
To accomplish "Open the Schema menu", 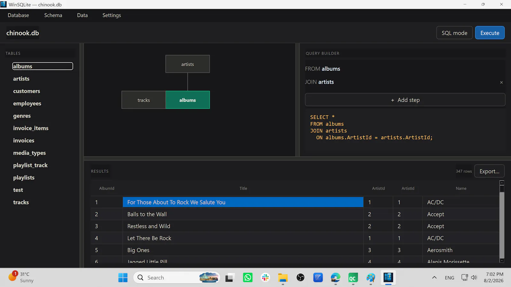I will (x=53, y=15).
